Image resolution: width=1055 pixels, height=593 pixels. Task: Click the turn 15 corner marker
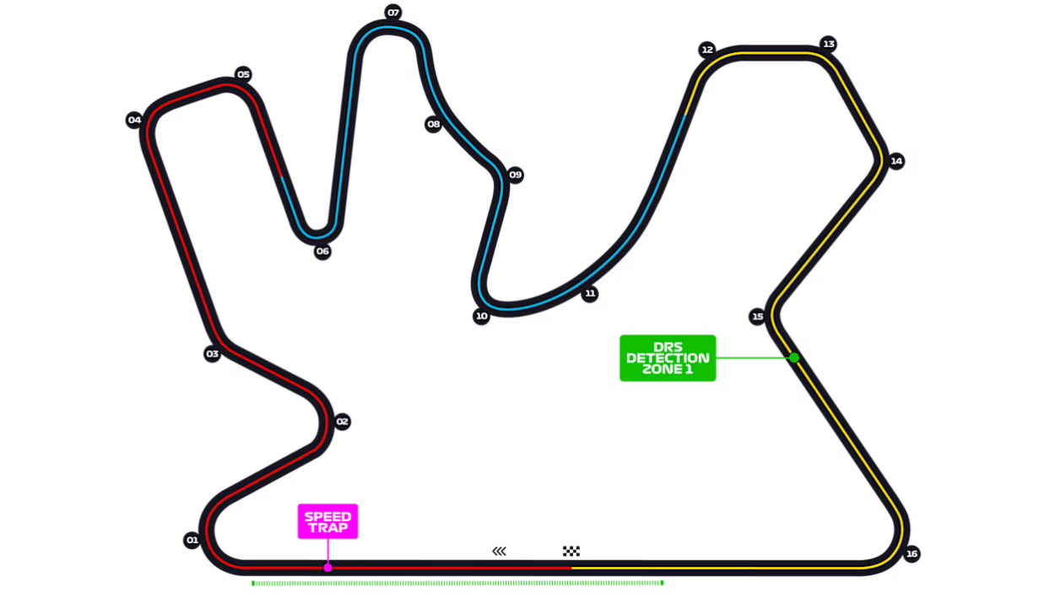pyautogui.click(x=758, y=316)
